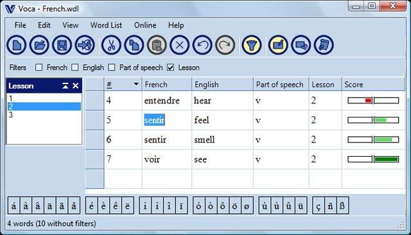Viewport: 411px width, 235px height.
Task: Click the export/send toolbar icon
Action: click(x=85, y=45)
